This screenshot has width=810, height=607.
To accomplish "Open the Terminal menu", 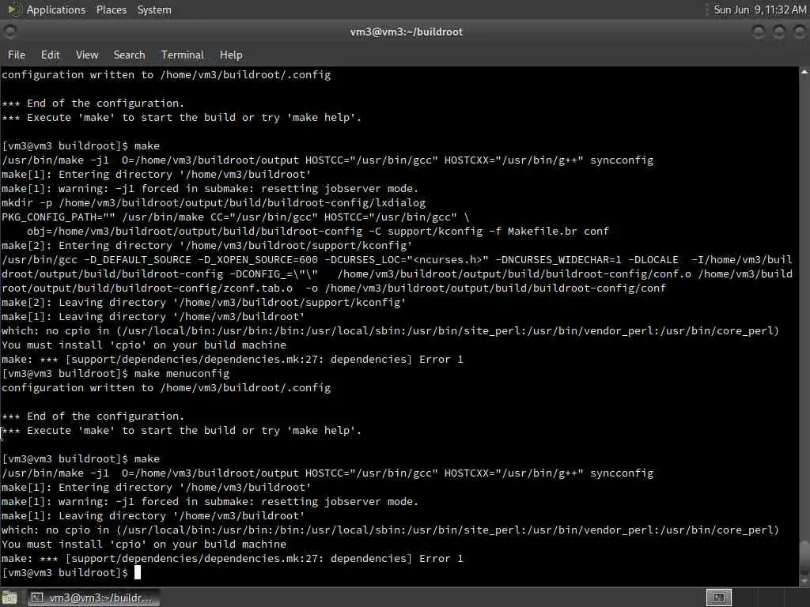I will [x=183, y=55].
